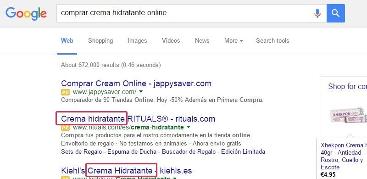This screenshot has width=367, height=179.
Task: Open Kiehl's Crema Hidratante result
Action: (127, 171)
